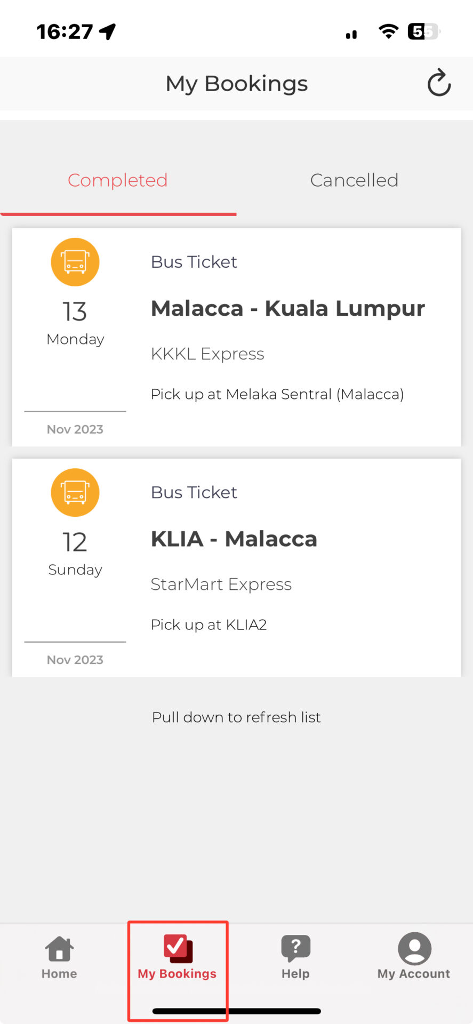The width and height of the screenshot is (473, 1024).
Task: Tap Pick up at KLIA2 text
Action: click(209, 625)
